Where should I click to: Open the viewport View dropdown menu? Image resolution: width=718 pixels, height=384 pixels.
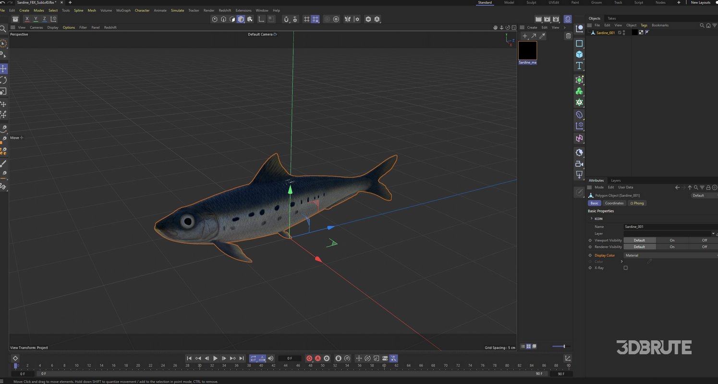[x=22, y=27]
